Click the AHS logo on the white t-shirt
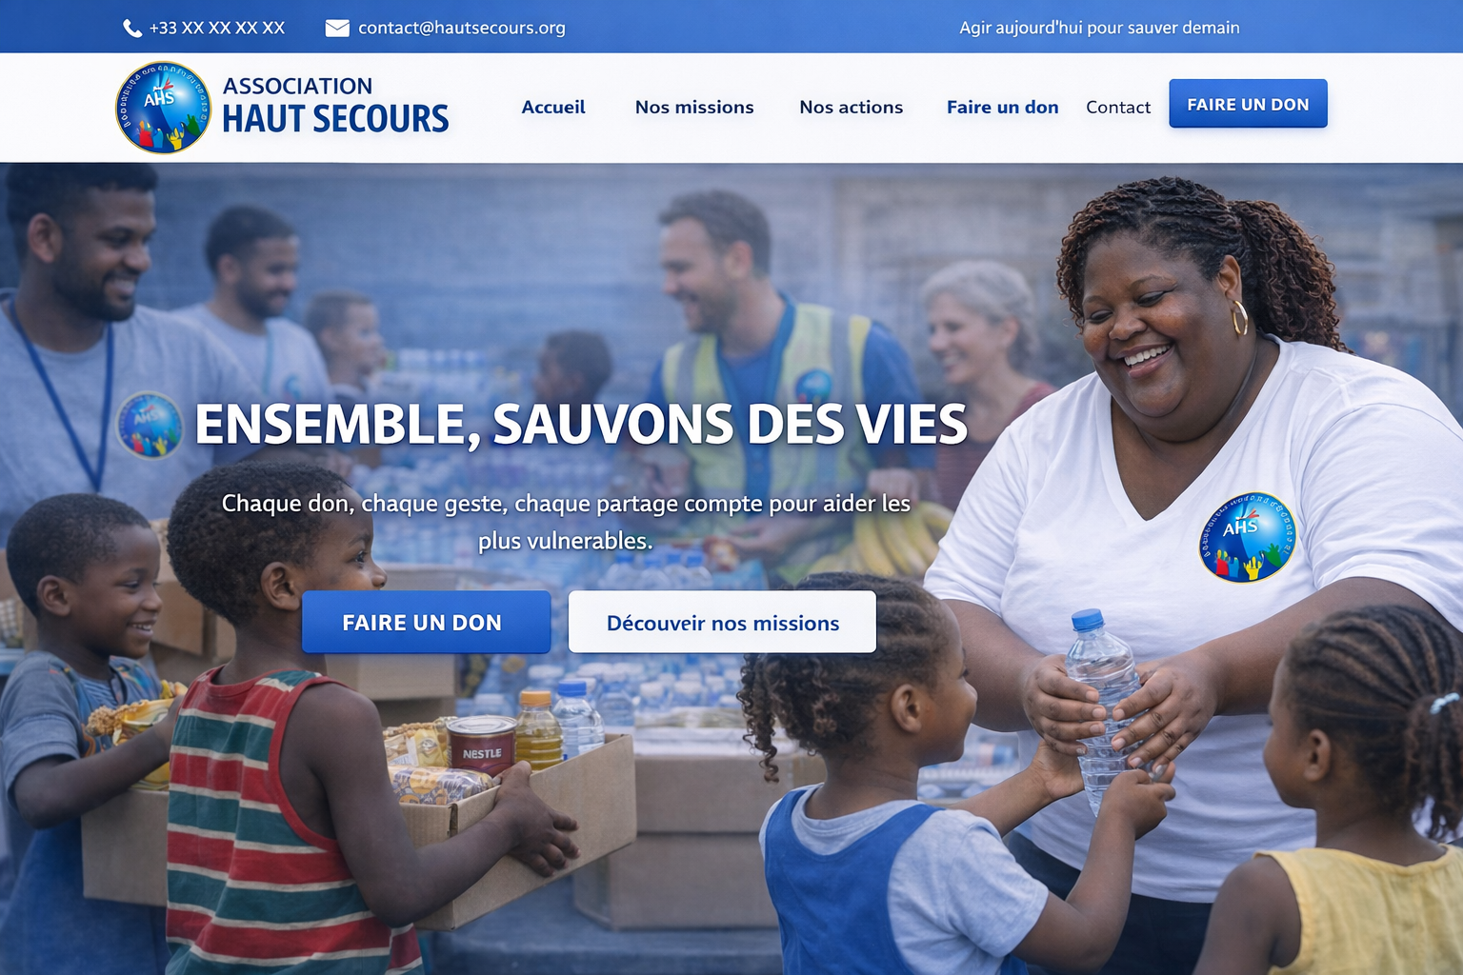Viewport: 1463px width, 975px height. click(x=1248, y=537)
